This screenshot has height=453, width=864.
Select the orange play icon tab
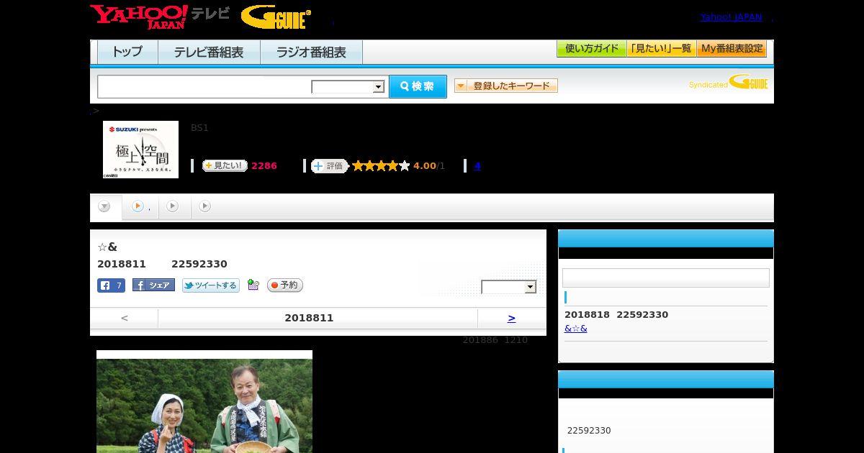coord(140,206)
